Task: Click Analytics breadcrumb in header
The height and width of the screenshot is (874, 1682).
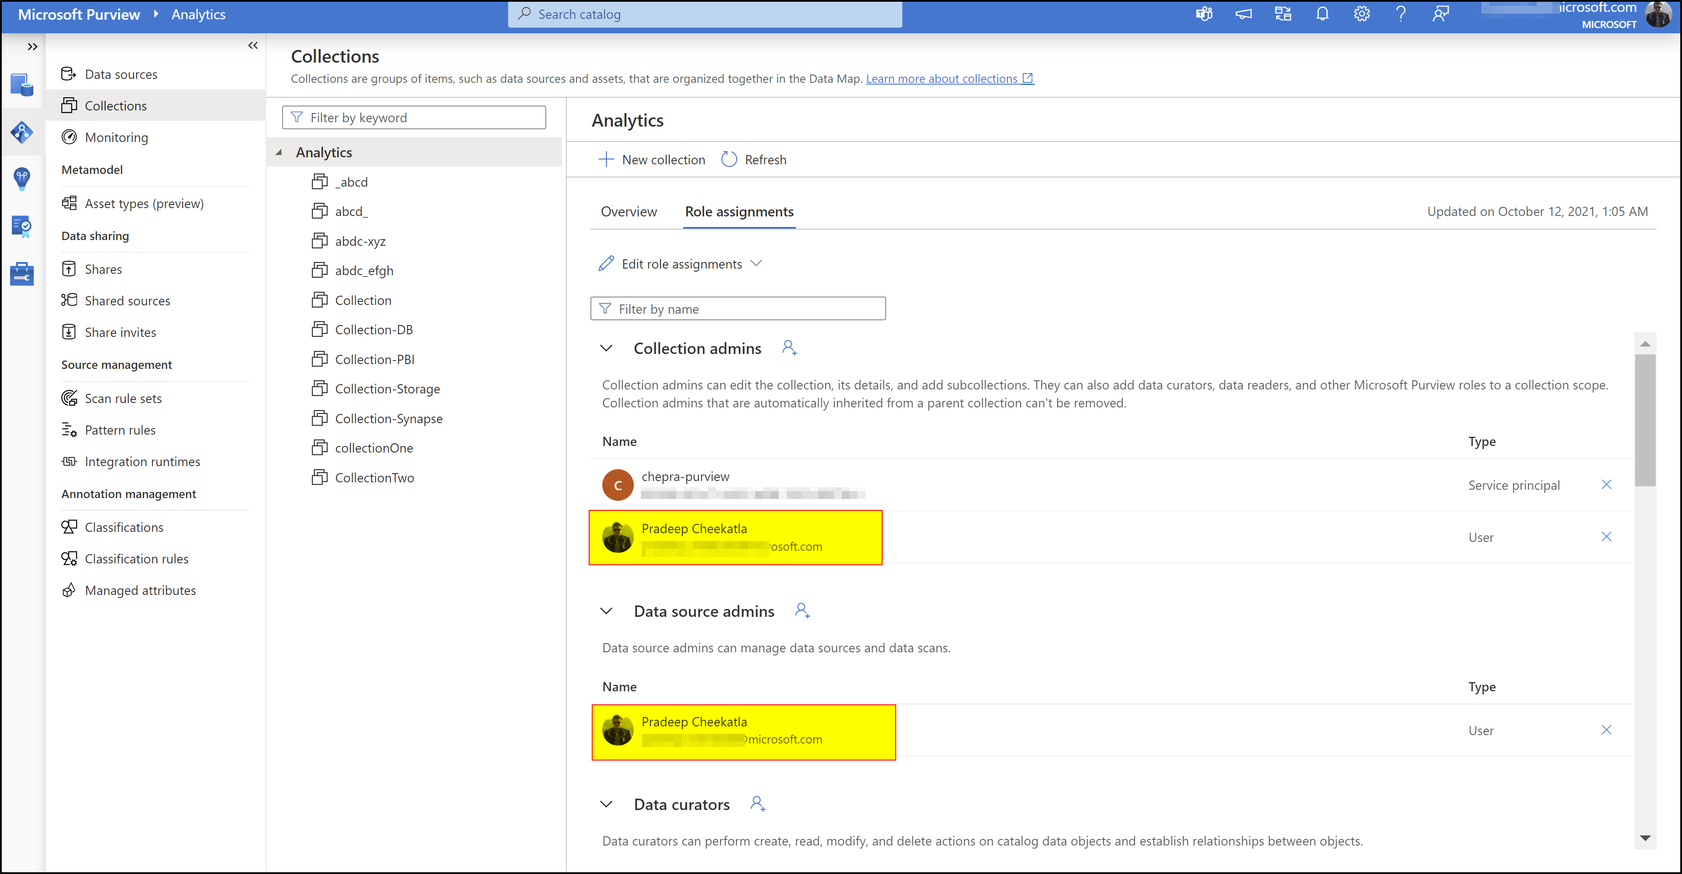Action: [x=198, y=14]
